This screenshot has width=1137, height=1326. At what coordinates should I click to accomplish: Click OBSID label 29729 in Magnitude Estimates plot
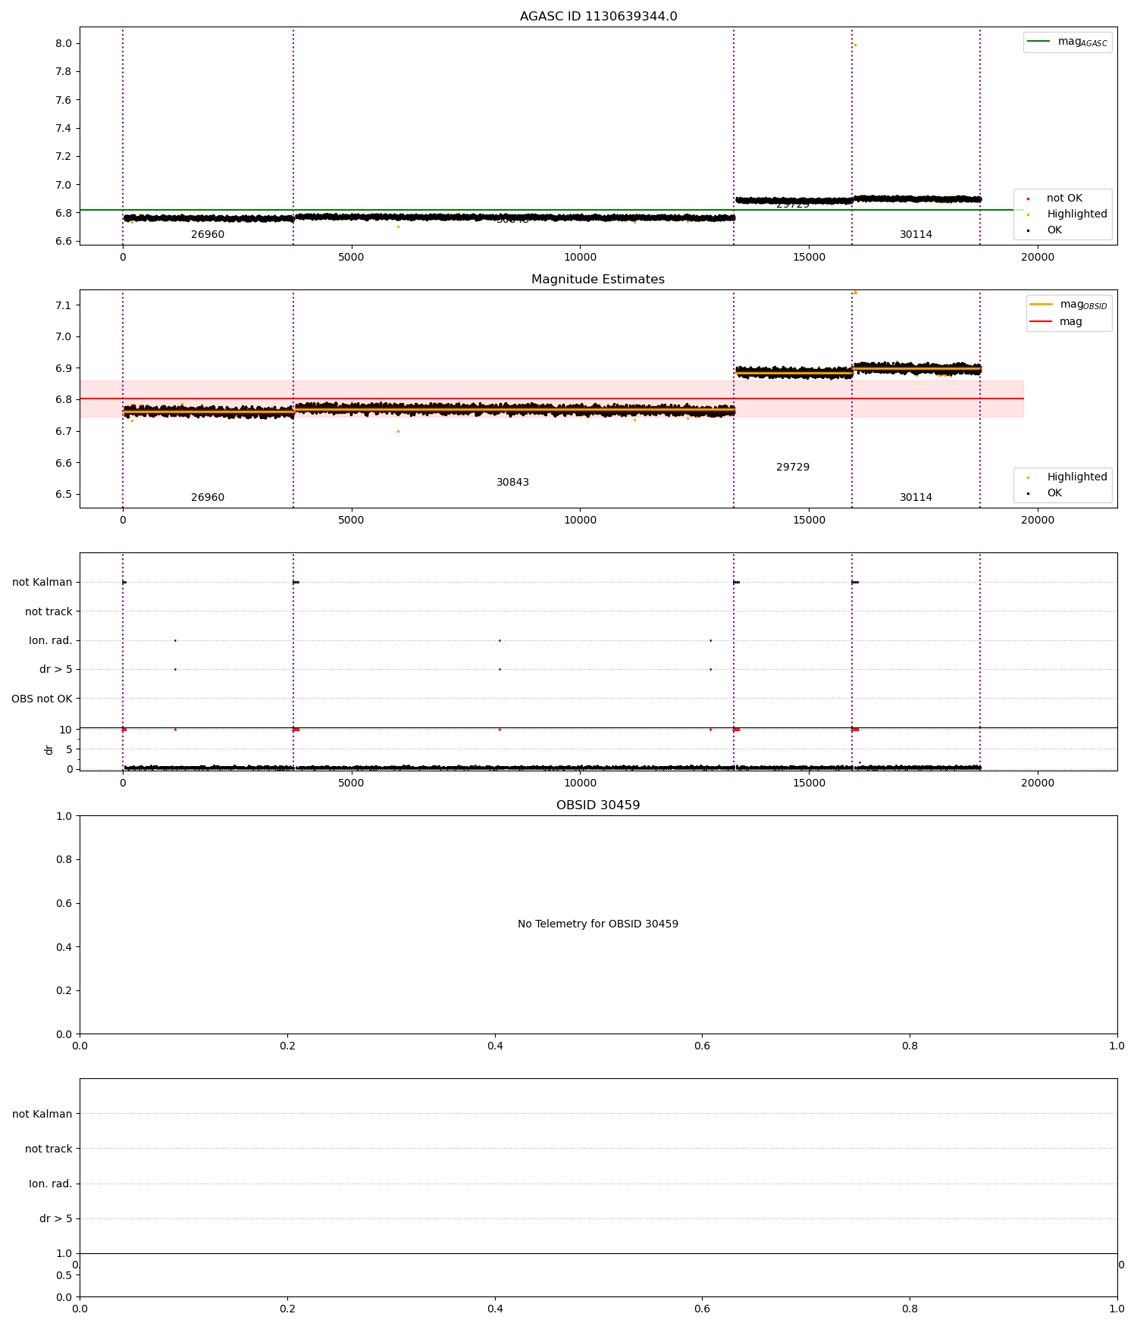793,467
